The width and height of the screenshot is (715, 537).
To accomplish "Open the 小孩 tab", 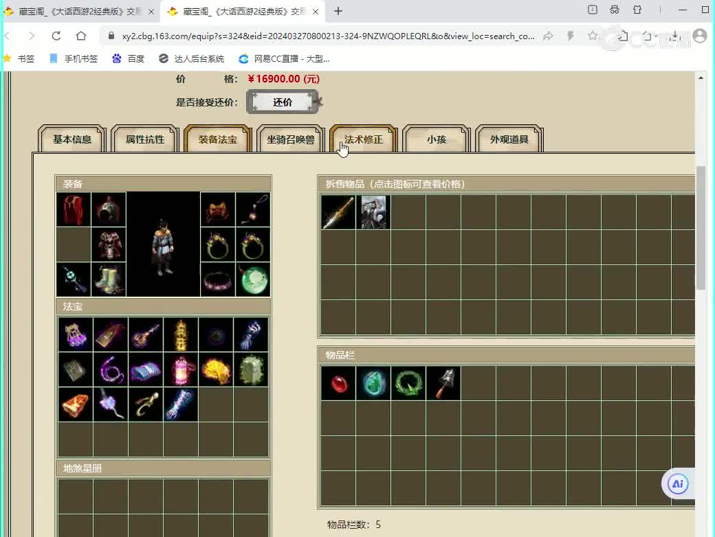I will click(x=437, y=139).
